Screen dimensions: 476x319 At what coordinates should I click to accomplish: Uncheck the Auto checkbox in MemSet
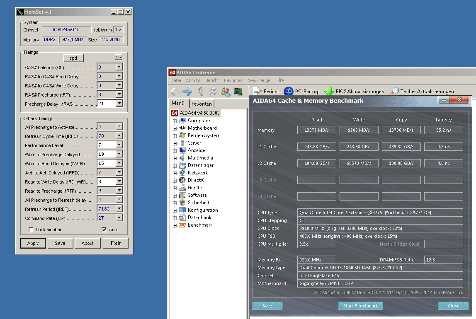[x=104, y=230]
